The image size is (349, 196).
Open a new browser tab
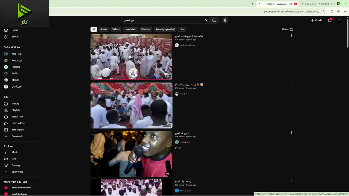click(x=252, y=4)
